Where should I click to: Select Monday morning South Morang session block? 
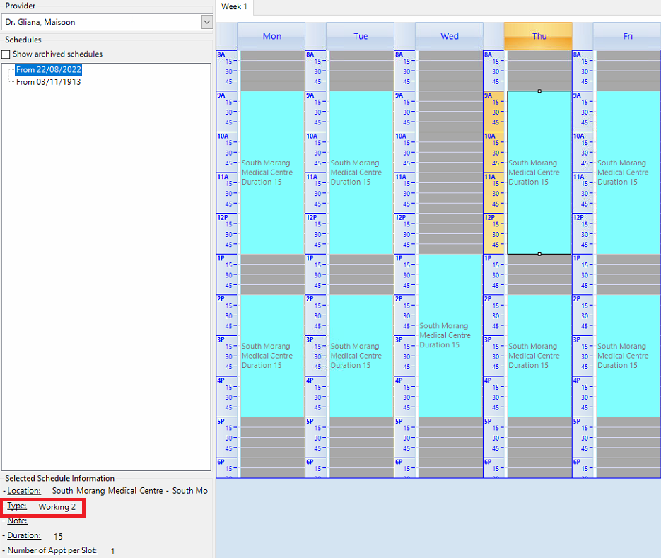click(272, 173)
